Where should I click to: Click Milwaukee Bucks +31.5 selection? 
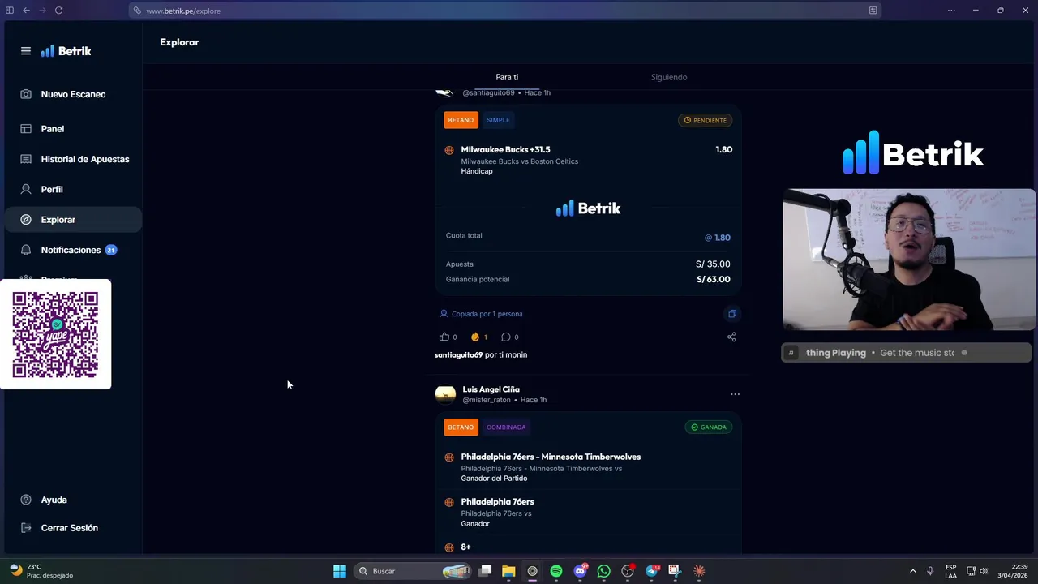point(505,149)
